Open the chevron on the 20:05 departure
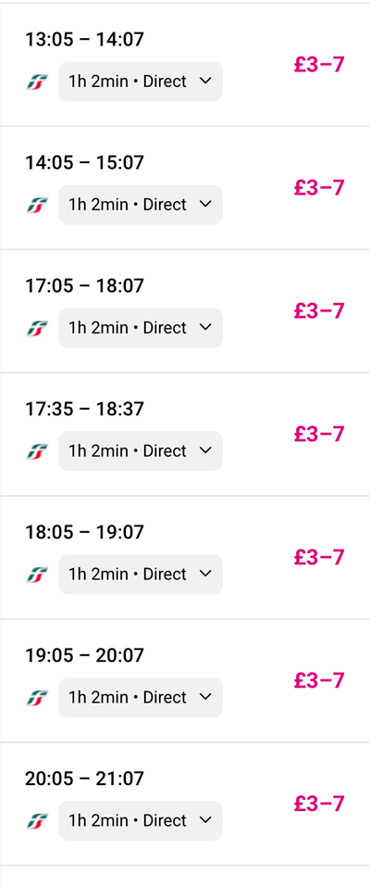Viewport: 370px width, 886px height. tap(206, 820)
